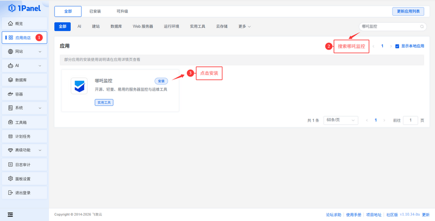Click the 前往 page number input

[411, 120]
